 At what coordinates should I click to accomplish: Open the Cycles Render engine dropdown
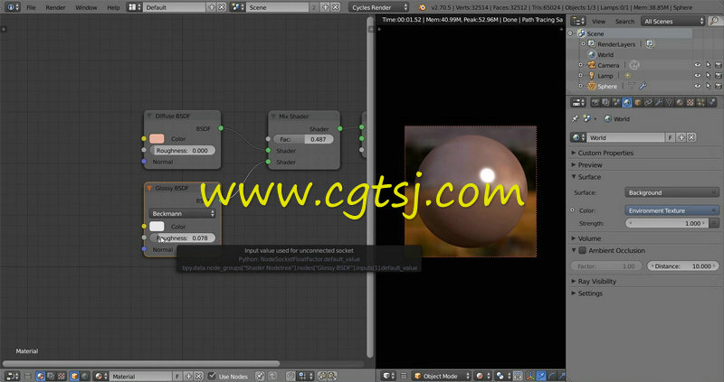[x=378, y=7]
